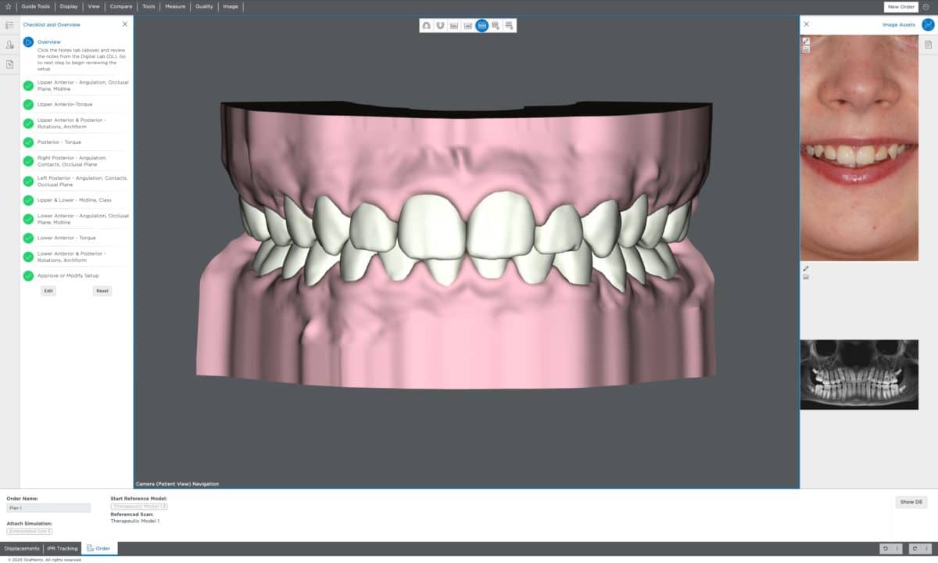Open the Measure menu
Image resolution: width=938 pixels, height=563 pixels.
[175, 6]
